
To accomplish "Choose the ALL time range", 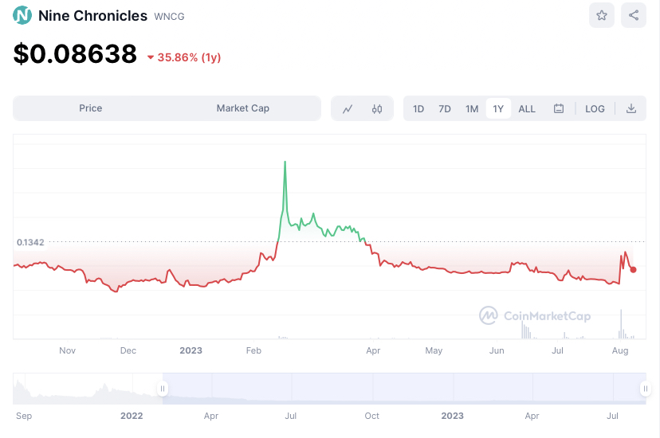I will tap(527, 109).
